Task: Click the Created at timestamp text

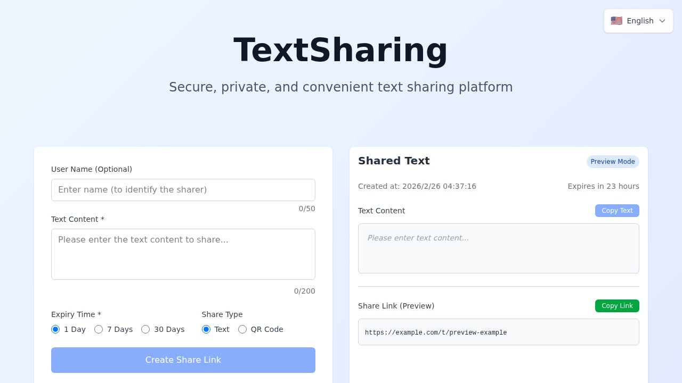Action: (417, 186)
